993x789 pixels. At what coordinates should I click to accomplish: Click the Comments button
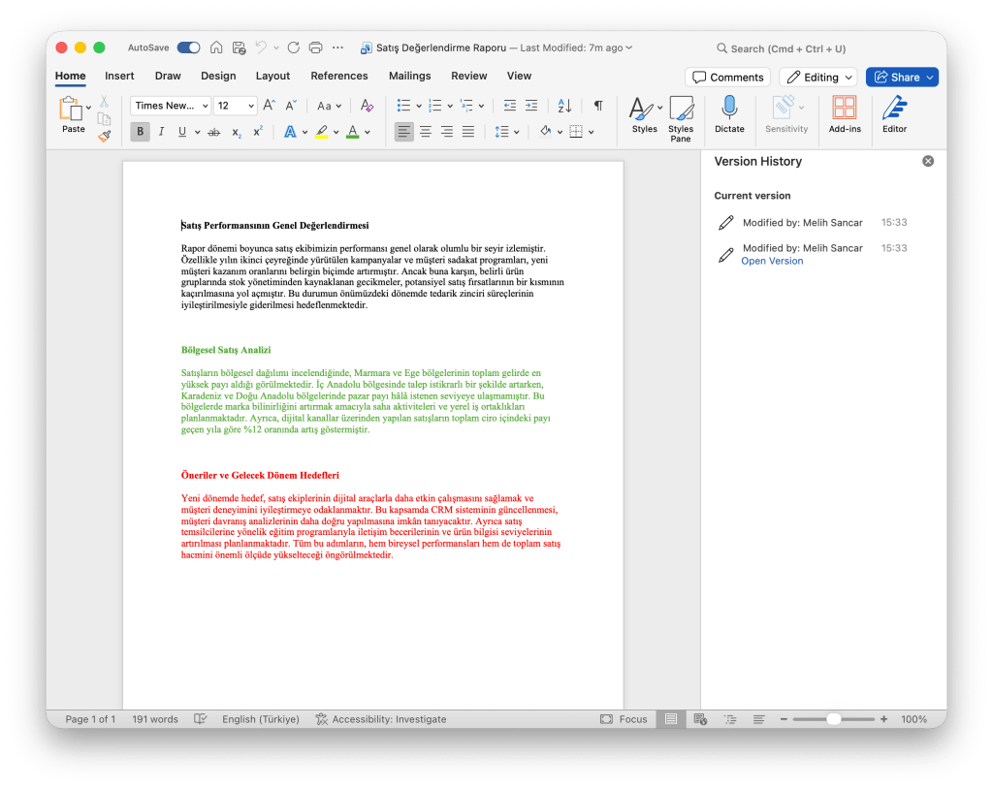(727, 77)
